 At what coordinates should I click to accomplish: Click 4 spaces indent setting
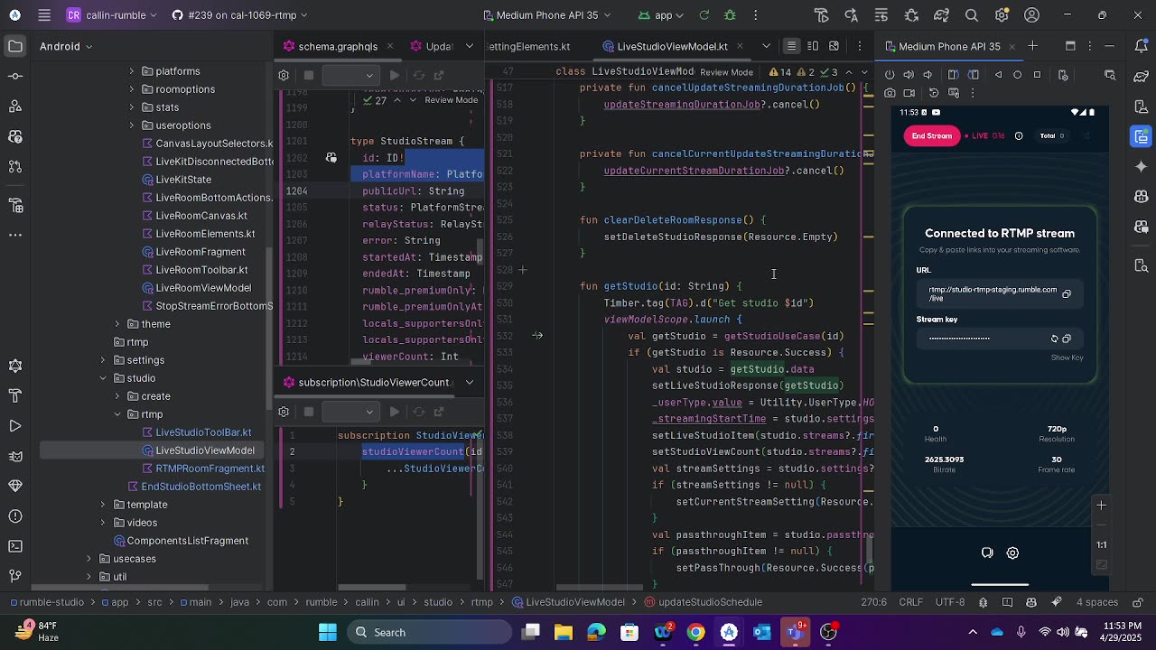(x=1097, y=602)
